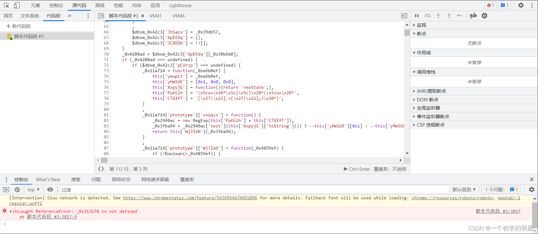Select 脚本代码段 #3 in snippet list
538x234 pixels.
pyautogui.click(x=47, y=36)
